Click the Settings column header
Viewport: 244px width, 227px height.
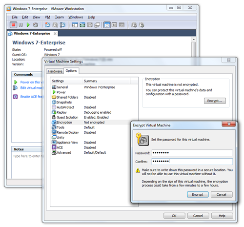pos(66,81)
